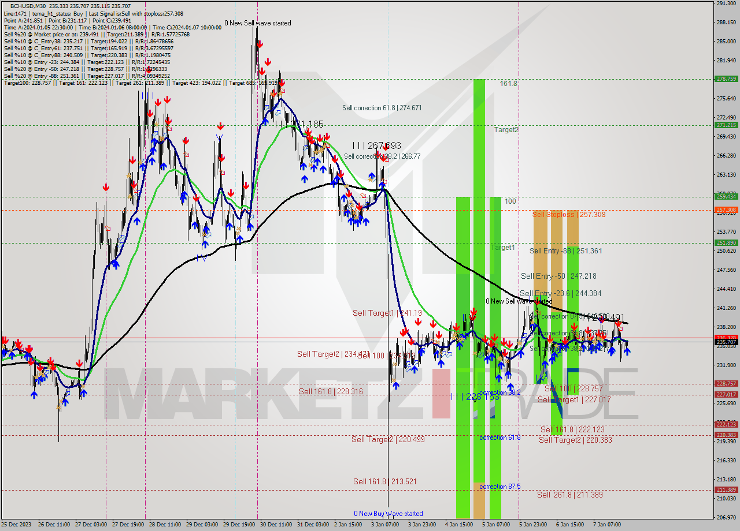Select the green 259.434 price tag
The height and width of the screenshot is (531, 740).
[x=727, y=197]
